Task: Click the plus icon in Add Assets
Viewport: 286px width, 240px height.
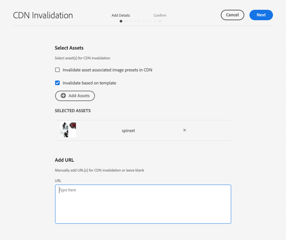Action: click(x=63, y=96)
